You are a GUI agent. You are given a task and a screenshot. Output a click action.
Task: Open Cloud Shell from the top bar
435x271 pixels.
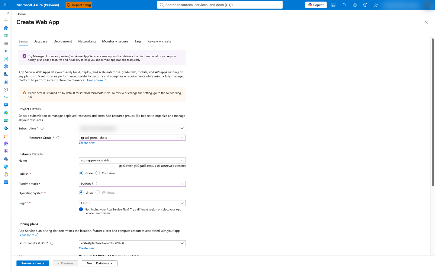click(x=333, y=5)
